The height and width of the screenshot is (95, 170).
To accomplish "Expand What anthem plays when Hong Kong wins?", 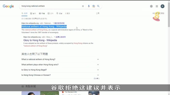I will [x=60, y=65].
